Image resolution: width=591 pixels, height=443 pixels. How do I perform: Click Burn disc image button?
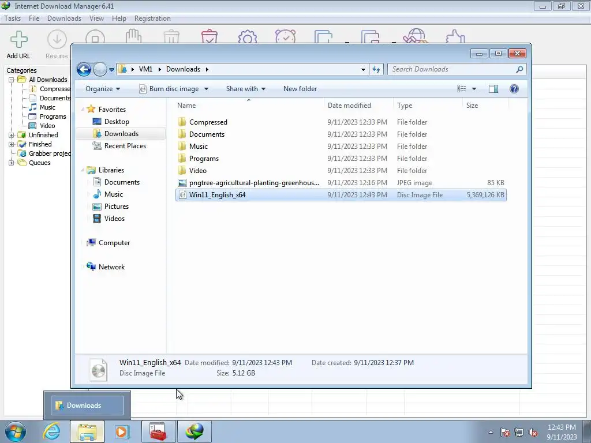tap(169, 89)
